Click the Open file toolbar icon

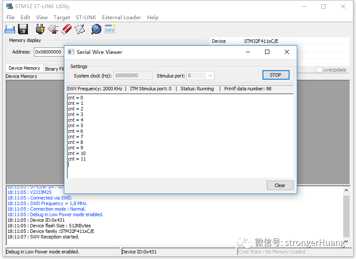(10, 29)
